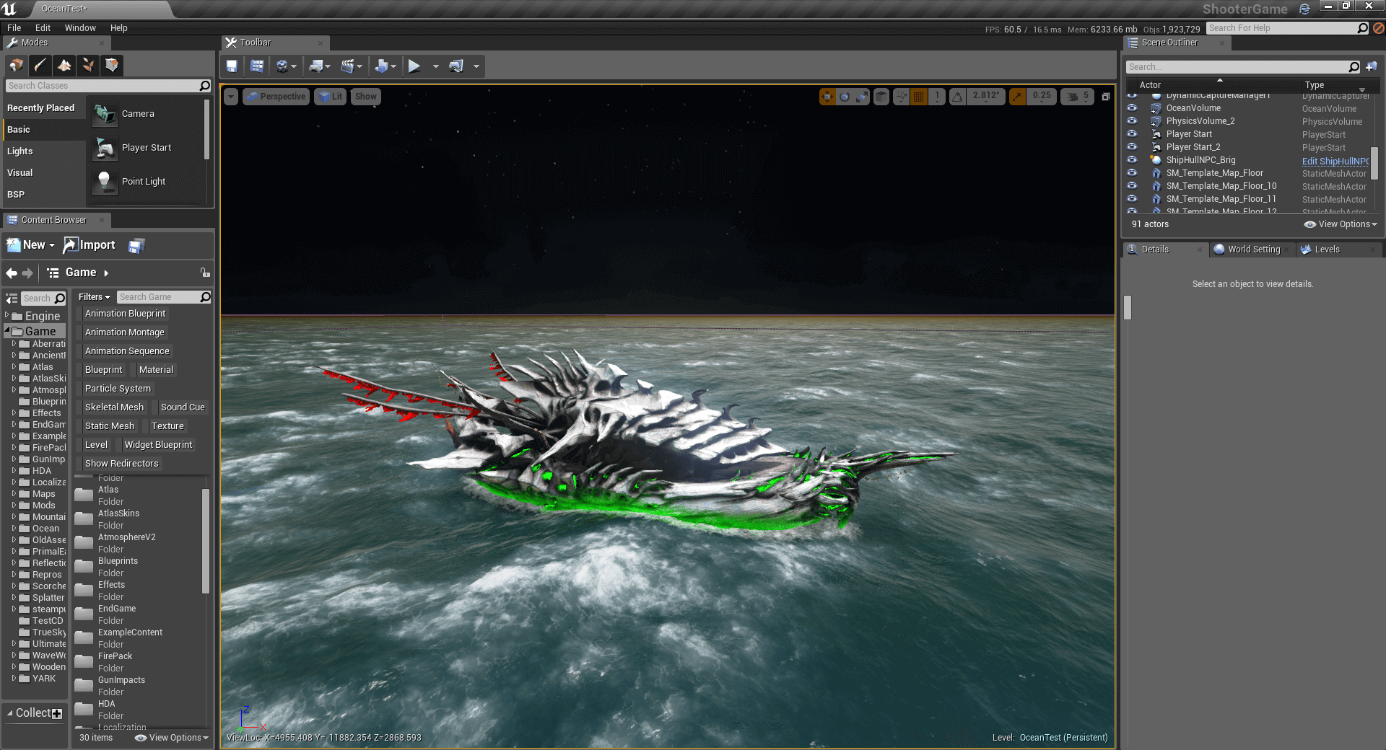
Task: Select the Place mode icon in Modes
Action: pos(16,66)
